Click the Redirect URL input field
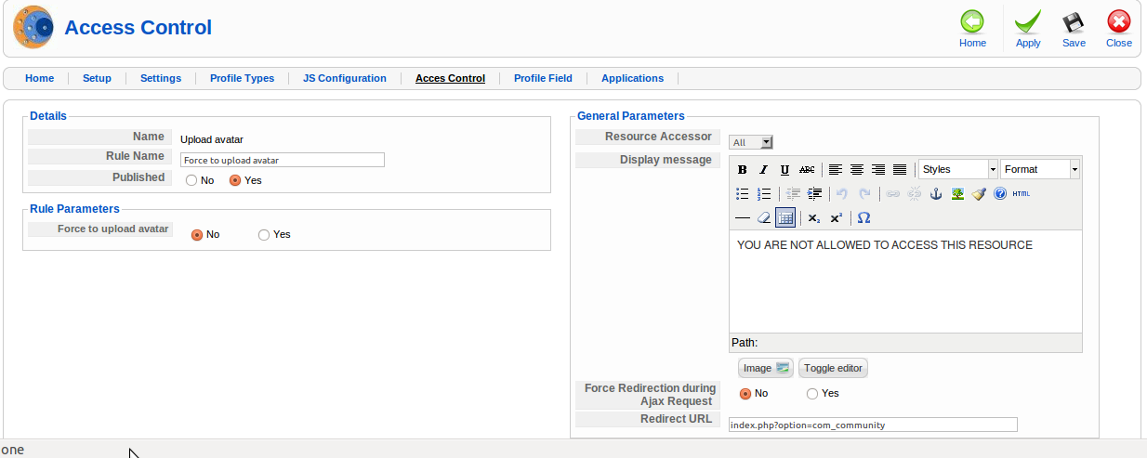The image size is (1147, 458). [x=873, y=425]
